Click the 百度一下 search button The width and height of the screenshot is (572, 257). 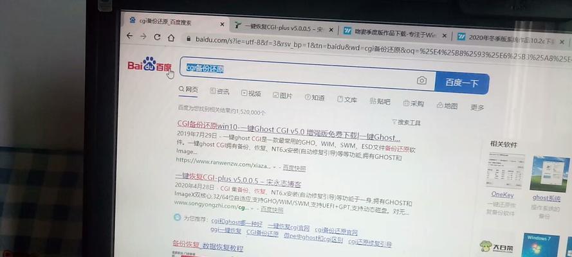tap(462, 83)
